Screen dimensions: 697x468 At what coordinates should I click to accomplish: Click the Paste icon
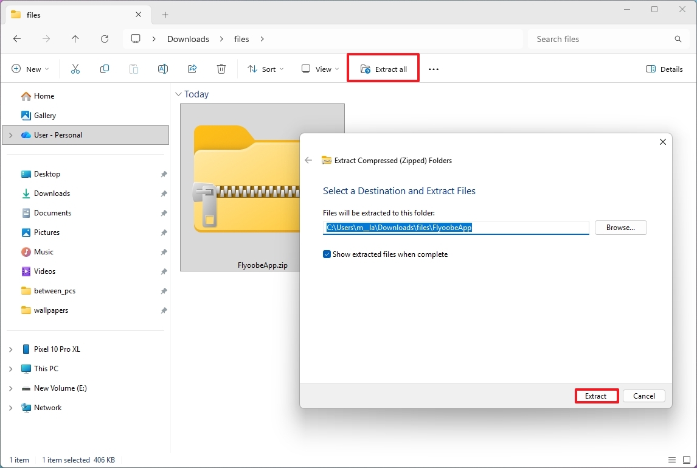coord(134,69)
